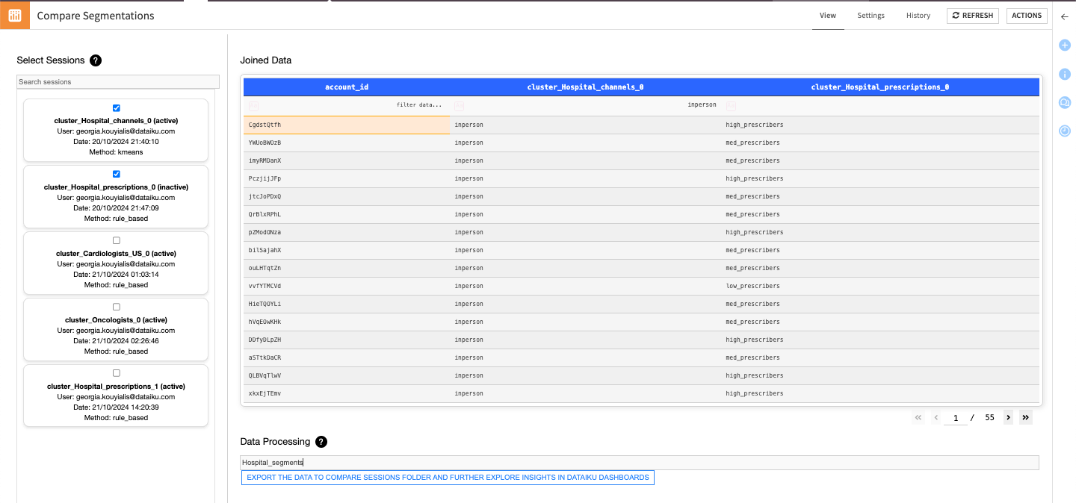This screenshot has width=1076, height=503.
Task: Click the Search sessions input field
Action: click(x=118, y=82)
